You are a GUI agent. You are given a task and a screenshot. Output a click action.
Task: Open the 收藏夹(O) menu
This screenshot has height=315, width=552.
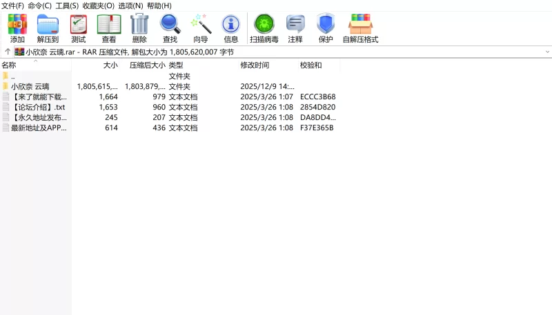(x=98, y=6)
